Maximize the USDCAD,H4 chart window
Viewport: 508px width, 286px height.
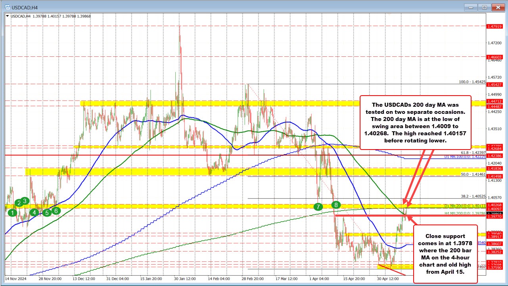click(x=485, y=7)
